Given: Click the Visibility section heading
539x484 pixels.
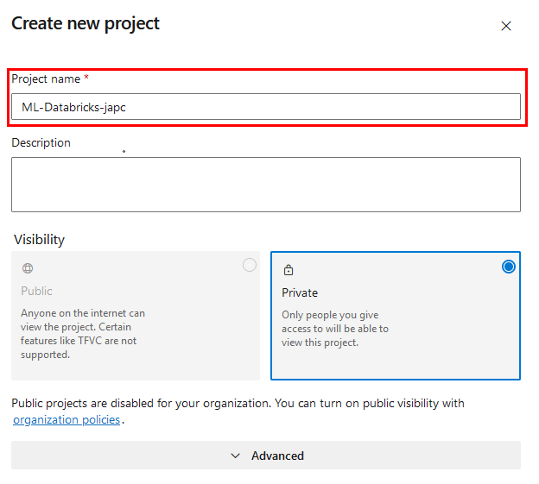Looking at the screenshot, I should coord(39,239).
